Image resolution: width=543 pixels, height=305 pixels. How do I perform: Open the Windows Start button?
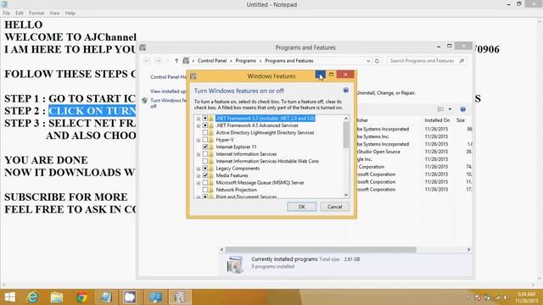pos(9,297)
